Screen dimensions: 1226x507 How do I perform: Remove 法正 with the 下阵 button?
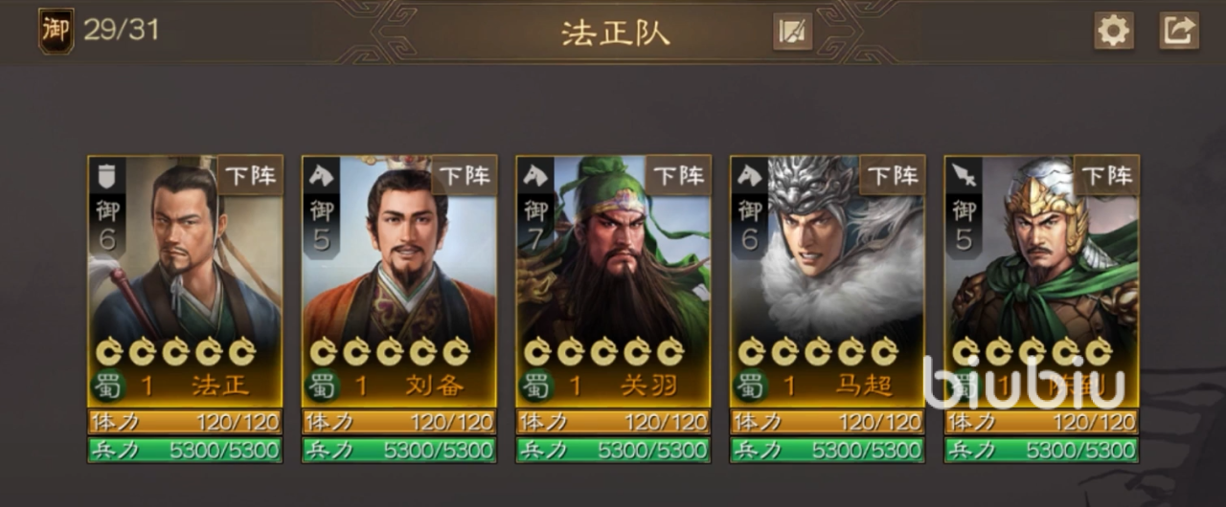tap(250, 175)
